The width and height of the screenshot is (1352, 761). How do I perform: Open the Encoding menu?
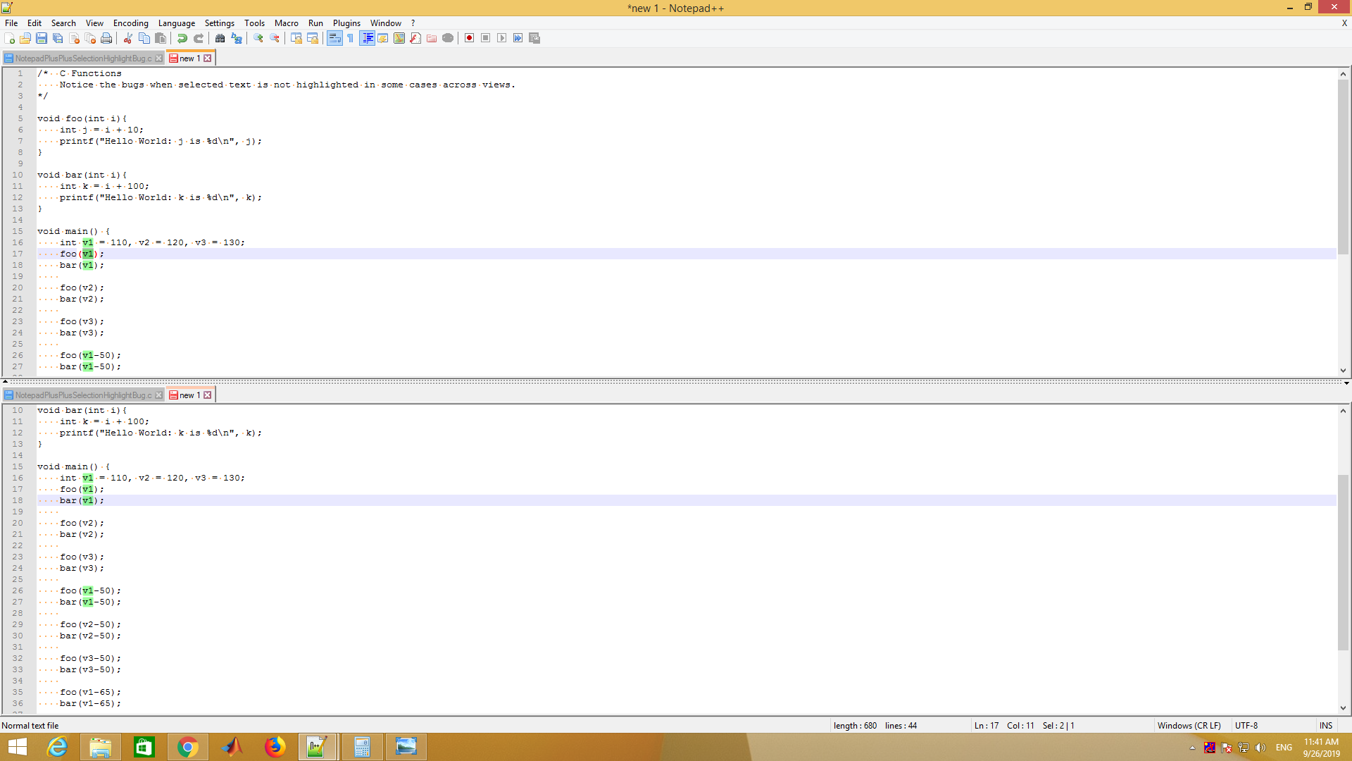point(130,23)
